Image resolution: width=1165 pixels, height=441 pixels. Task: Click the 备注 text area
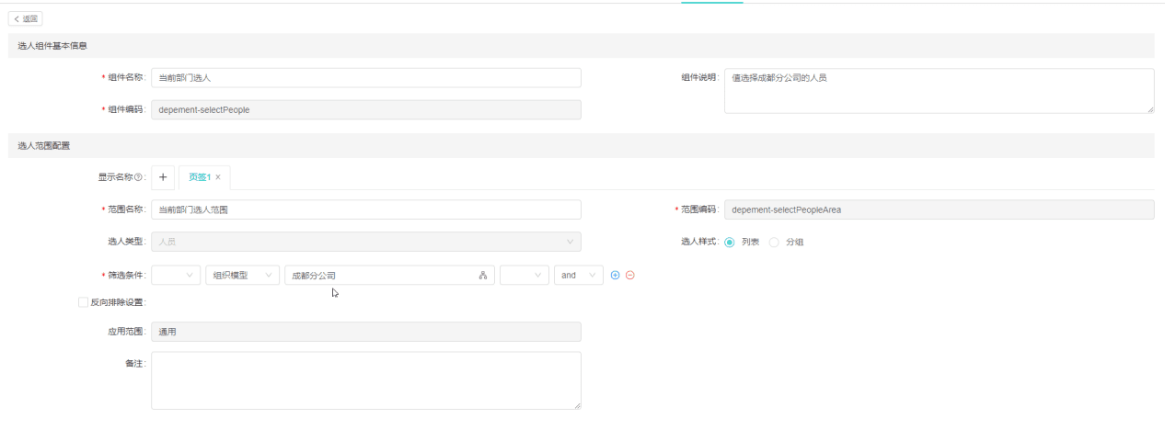pyautogui.click(x=366, y=380)
